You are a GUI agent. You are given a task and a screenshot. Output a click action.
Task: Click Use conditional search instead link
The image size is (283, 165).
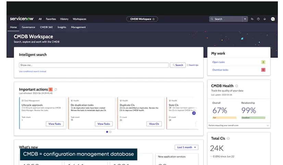tap(33, 71)
